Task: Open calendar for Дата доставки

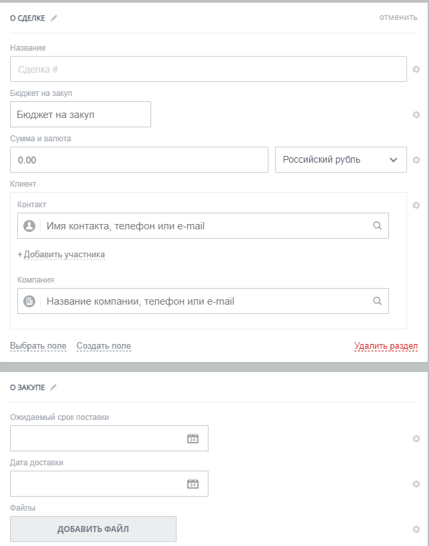Action: [193, 484]
